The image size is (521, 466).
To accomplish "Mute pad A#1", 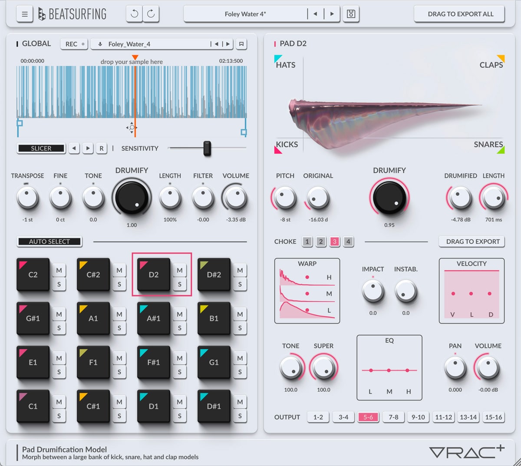I will tap(180, 314).
